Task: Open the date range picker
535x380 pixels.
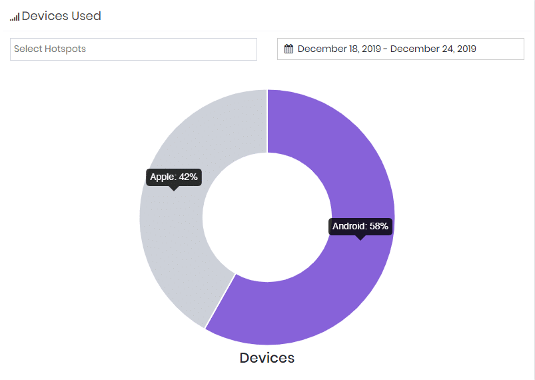Action: tap(400, 49)
